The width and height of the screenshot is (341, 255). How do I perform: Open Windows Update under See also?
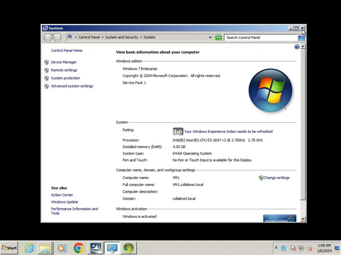click(x=64, y=202)
